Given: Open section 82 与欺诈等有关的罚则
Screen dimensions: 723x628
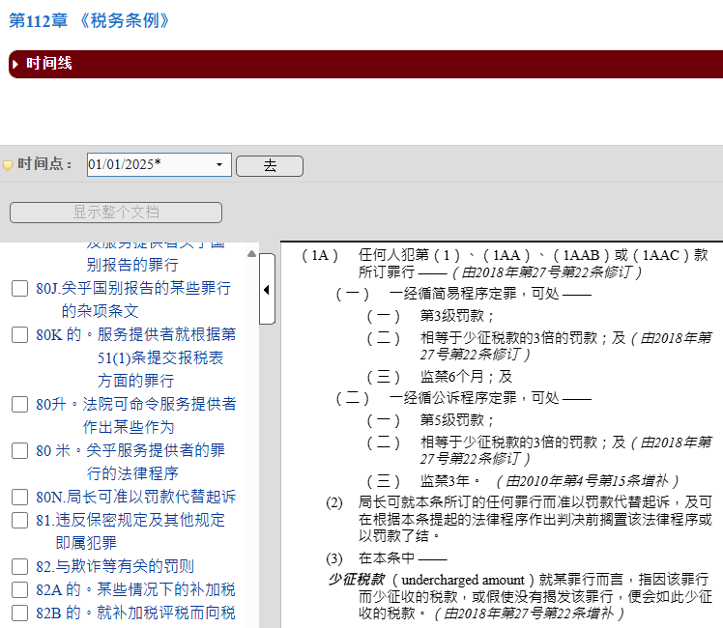Looking at the screenshot, I should [x=114, y=567].
